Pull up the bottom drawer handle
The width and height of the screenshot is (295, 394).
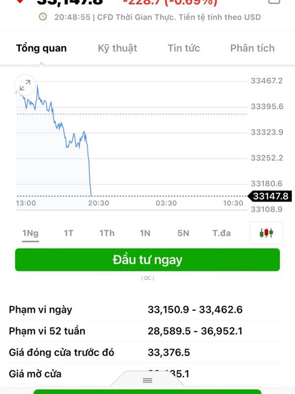pyautogui.click(x=147, y=380)
